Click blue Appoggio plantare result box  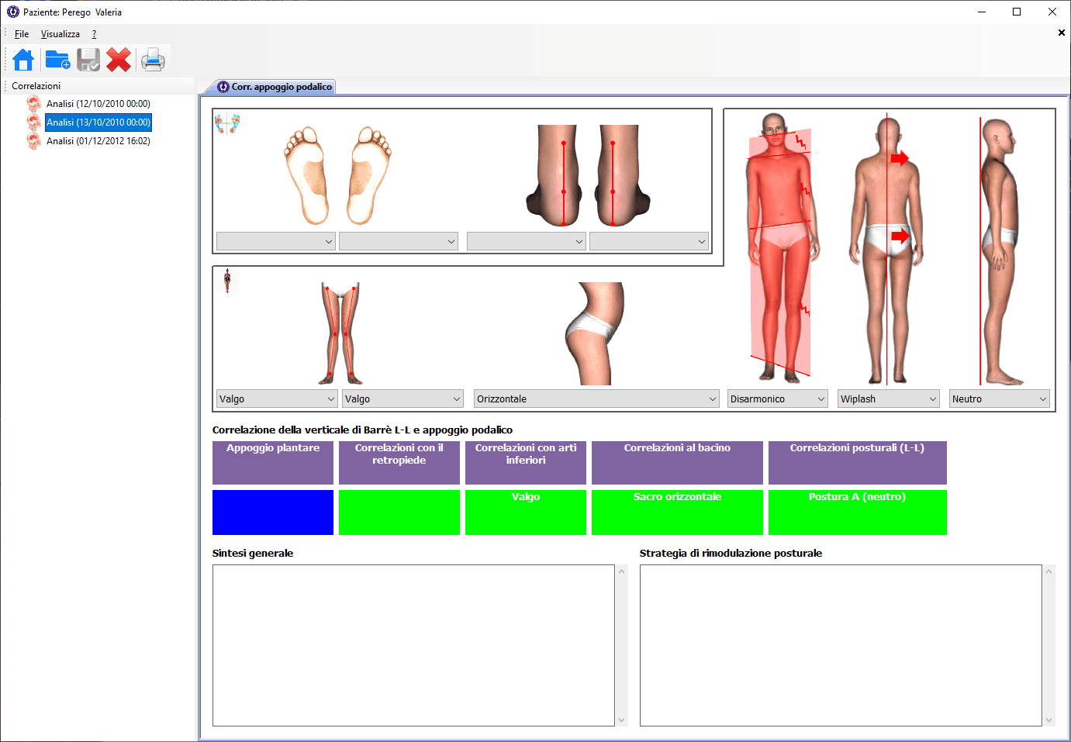pos(273,512)
